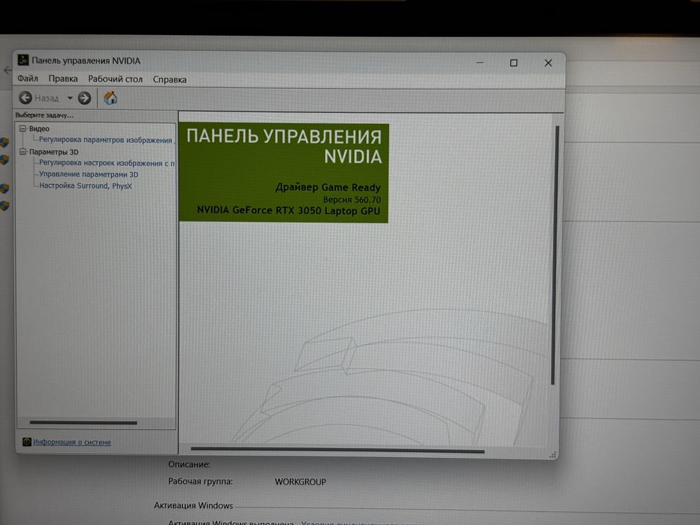Click Активация Windows heading in background window
Image resolution: width=700 pixels, height=525 pixels.
[193, 505]
